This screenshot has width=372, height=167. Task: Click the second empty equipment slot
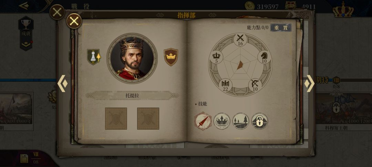click(148, 119)
